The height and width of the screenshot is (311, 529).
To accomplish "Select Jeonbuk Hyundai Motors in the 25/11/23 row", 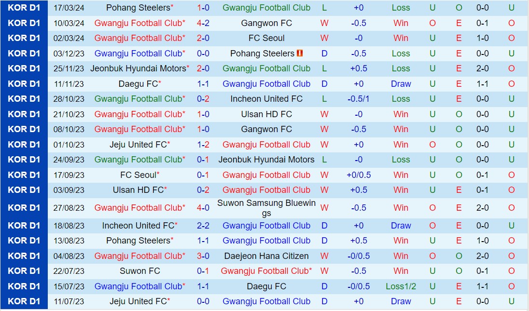I will [138, 68].
